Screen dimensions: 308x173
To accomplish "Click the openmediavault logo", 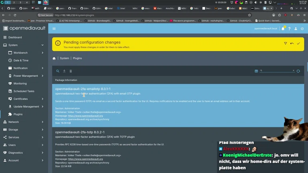I will pos(24,28).
